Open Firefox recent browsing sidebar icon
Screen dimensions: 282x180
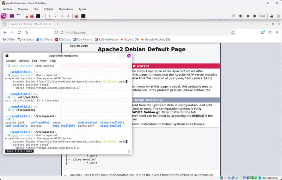click(x=4, y=24)
